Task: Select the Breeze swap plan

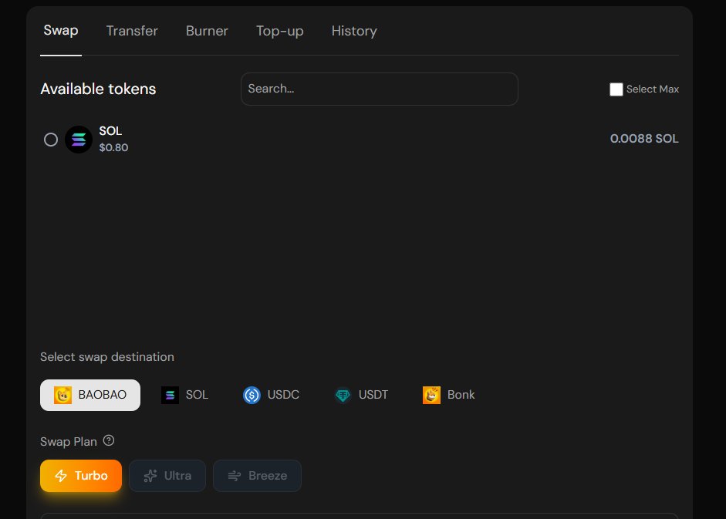Action: tap(257, 476)
